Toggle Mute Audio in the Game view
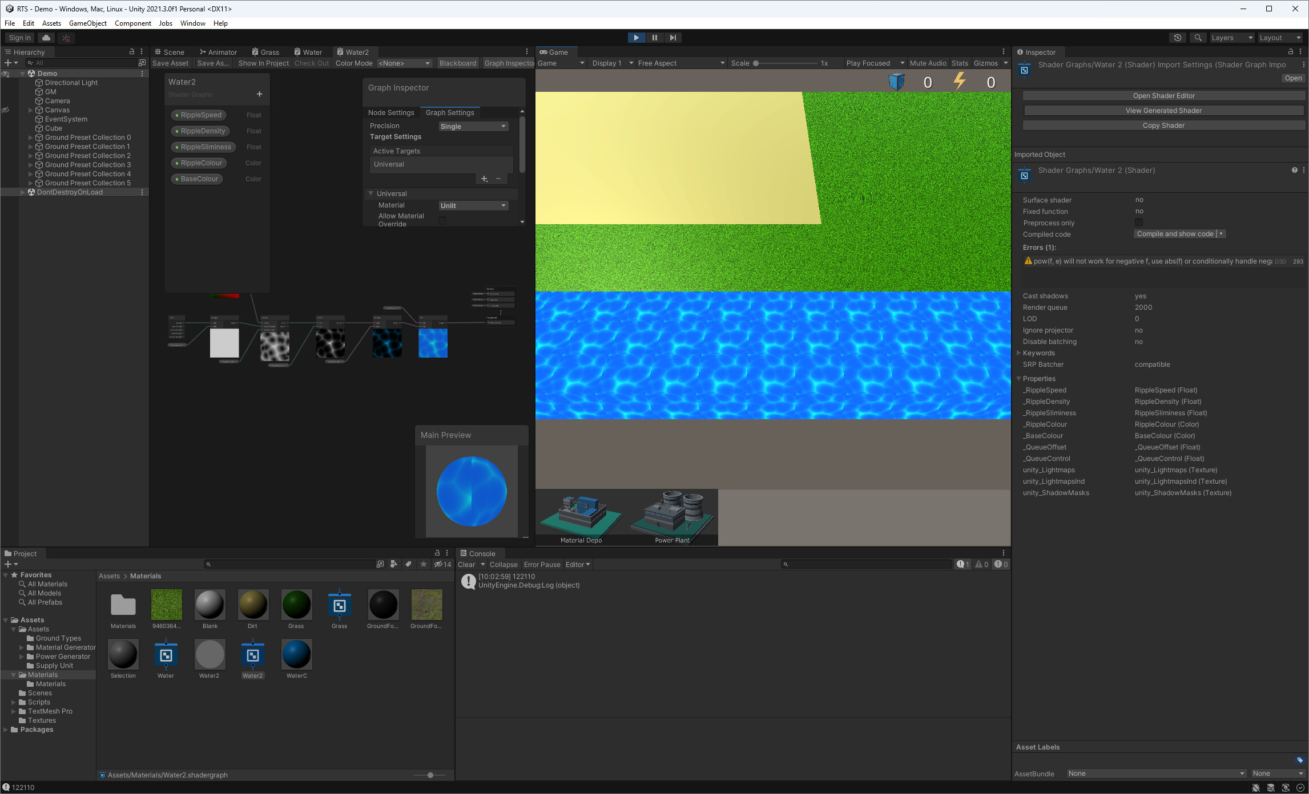This screenshot has width=1309, height=794. (x=928, y=63)
